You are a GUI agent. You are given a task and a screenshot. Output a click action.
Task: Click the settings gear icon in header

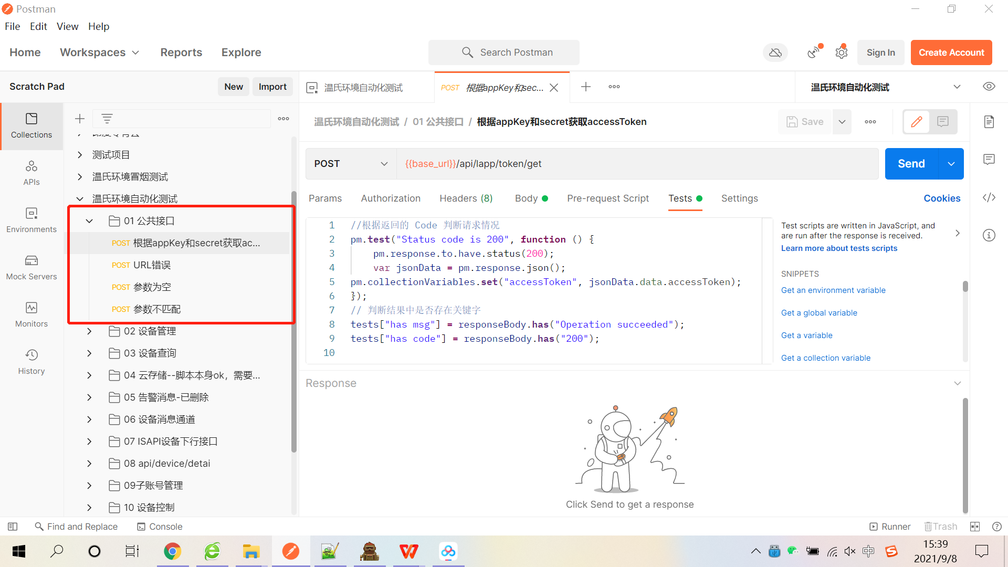pyautogui.click(x=842, y=52)
